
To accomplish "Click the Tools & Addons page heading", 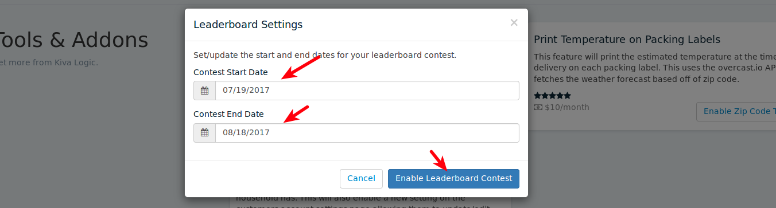I will (72, 40).
